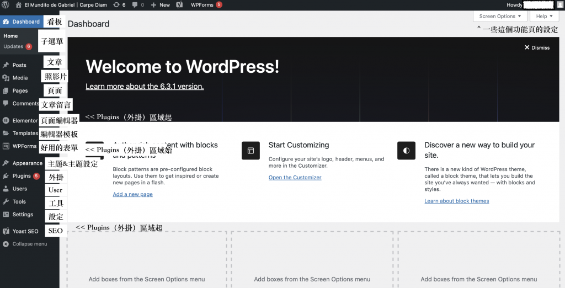Click the 'Add a new page' link
The width and height of the screenshot is (565, 288).
pyautogui.click(x=132, y=194)
